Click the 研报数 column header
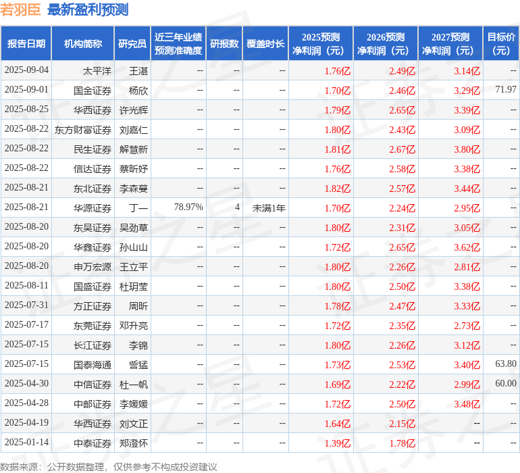520x473 pixels. (x=224, y=43)
